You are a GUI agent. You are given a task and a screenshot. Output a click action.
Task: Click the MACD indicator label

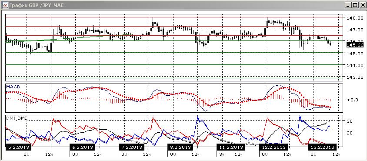[13, 87]
